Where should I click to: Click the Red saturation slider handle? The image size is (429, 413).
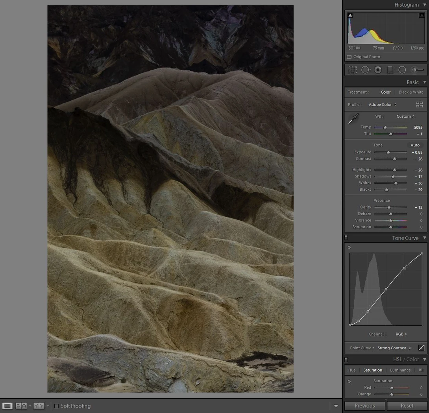392,388
